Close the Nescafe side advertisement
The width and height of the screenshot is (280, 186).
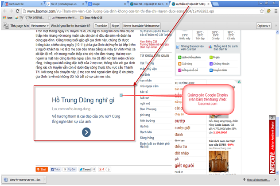click(272, 117)
